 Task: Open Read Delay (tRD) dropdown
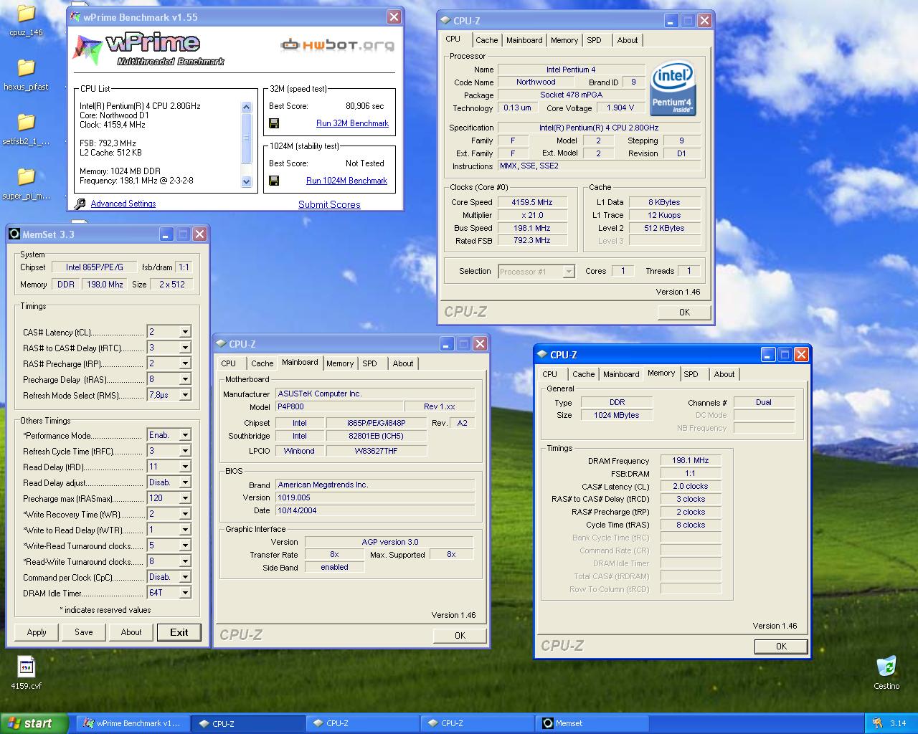click(x=185, y=467)
